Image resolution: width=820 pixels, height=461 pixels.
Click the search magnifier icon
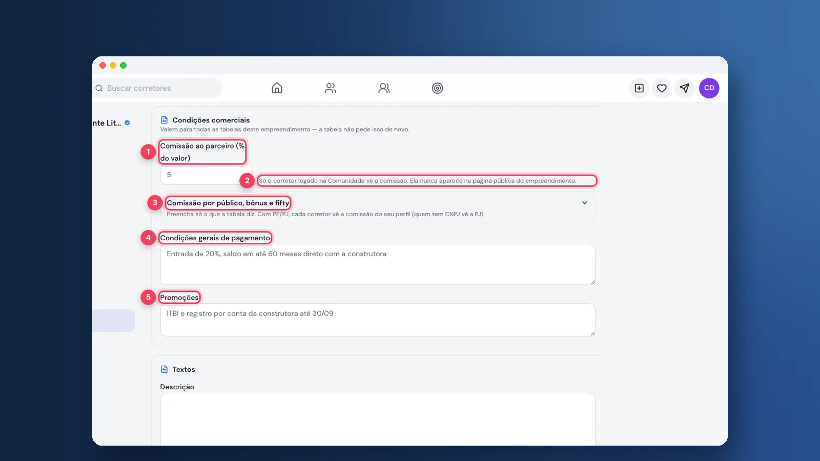click(x=99, y=88)
